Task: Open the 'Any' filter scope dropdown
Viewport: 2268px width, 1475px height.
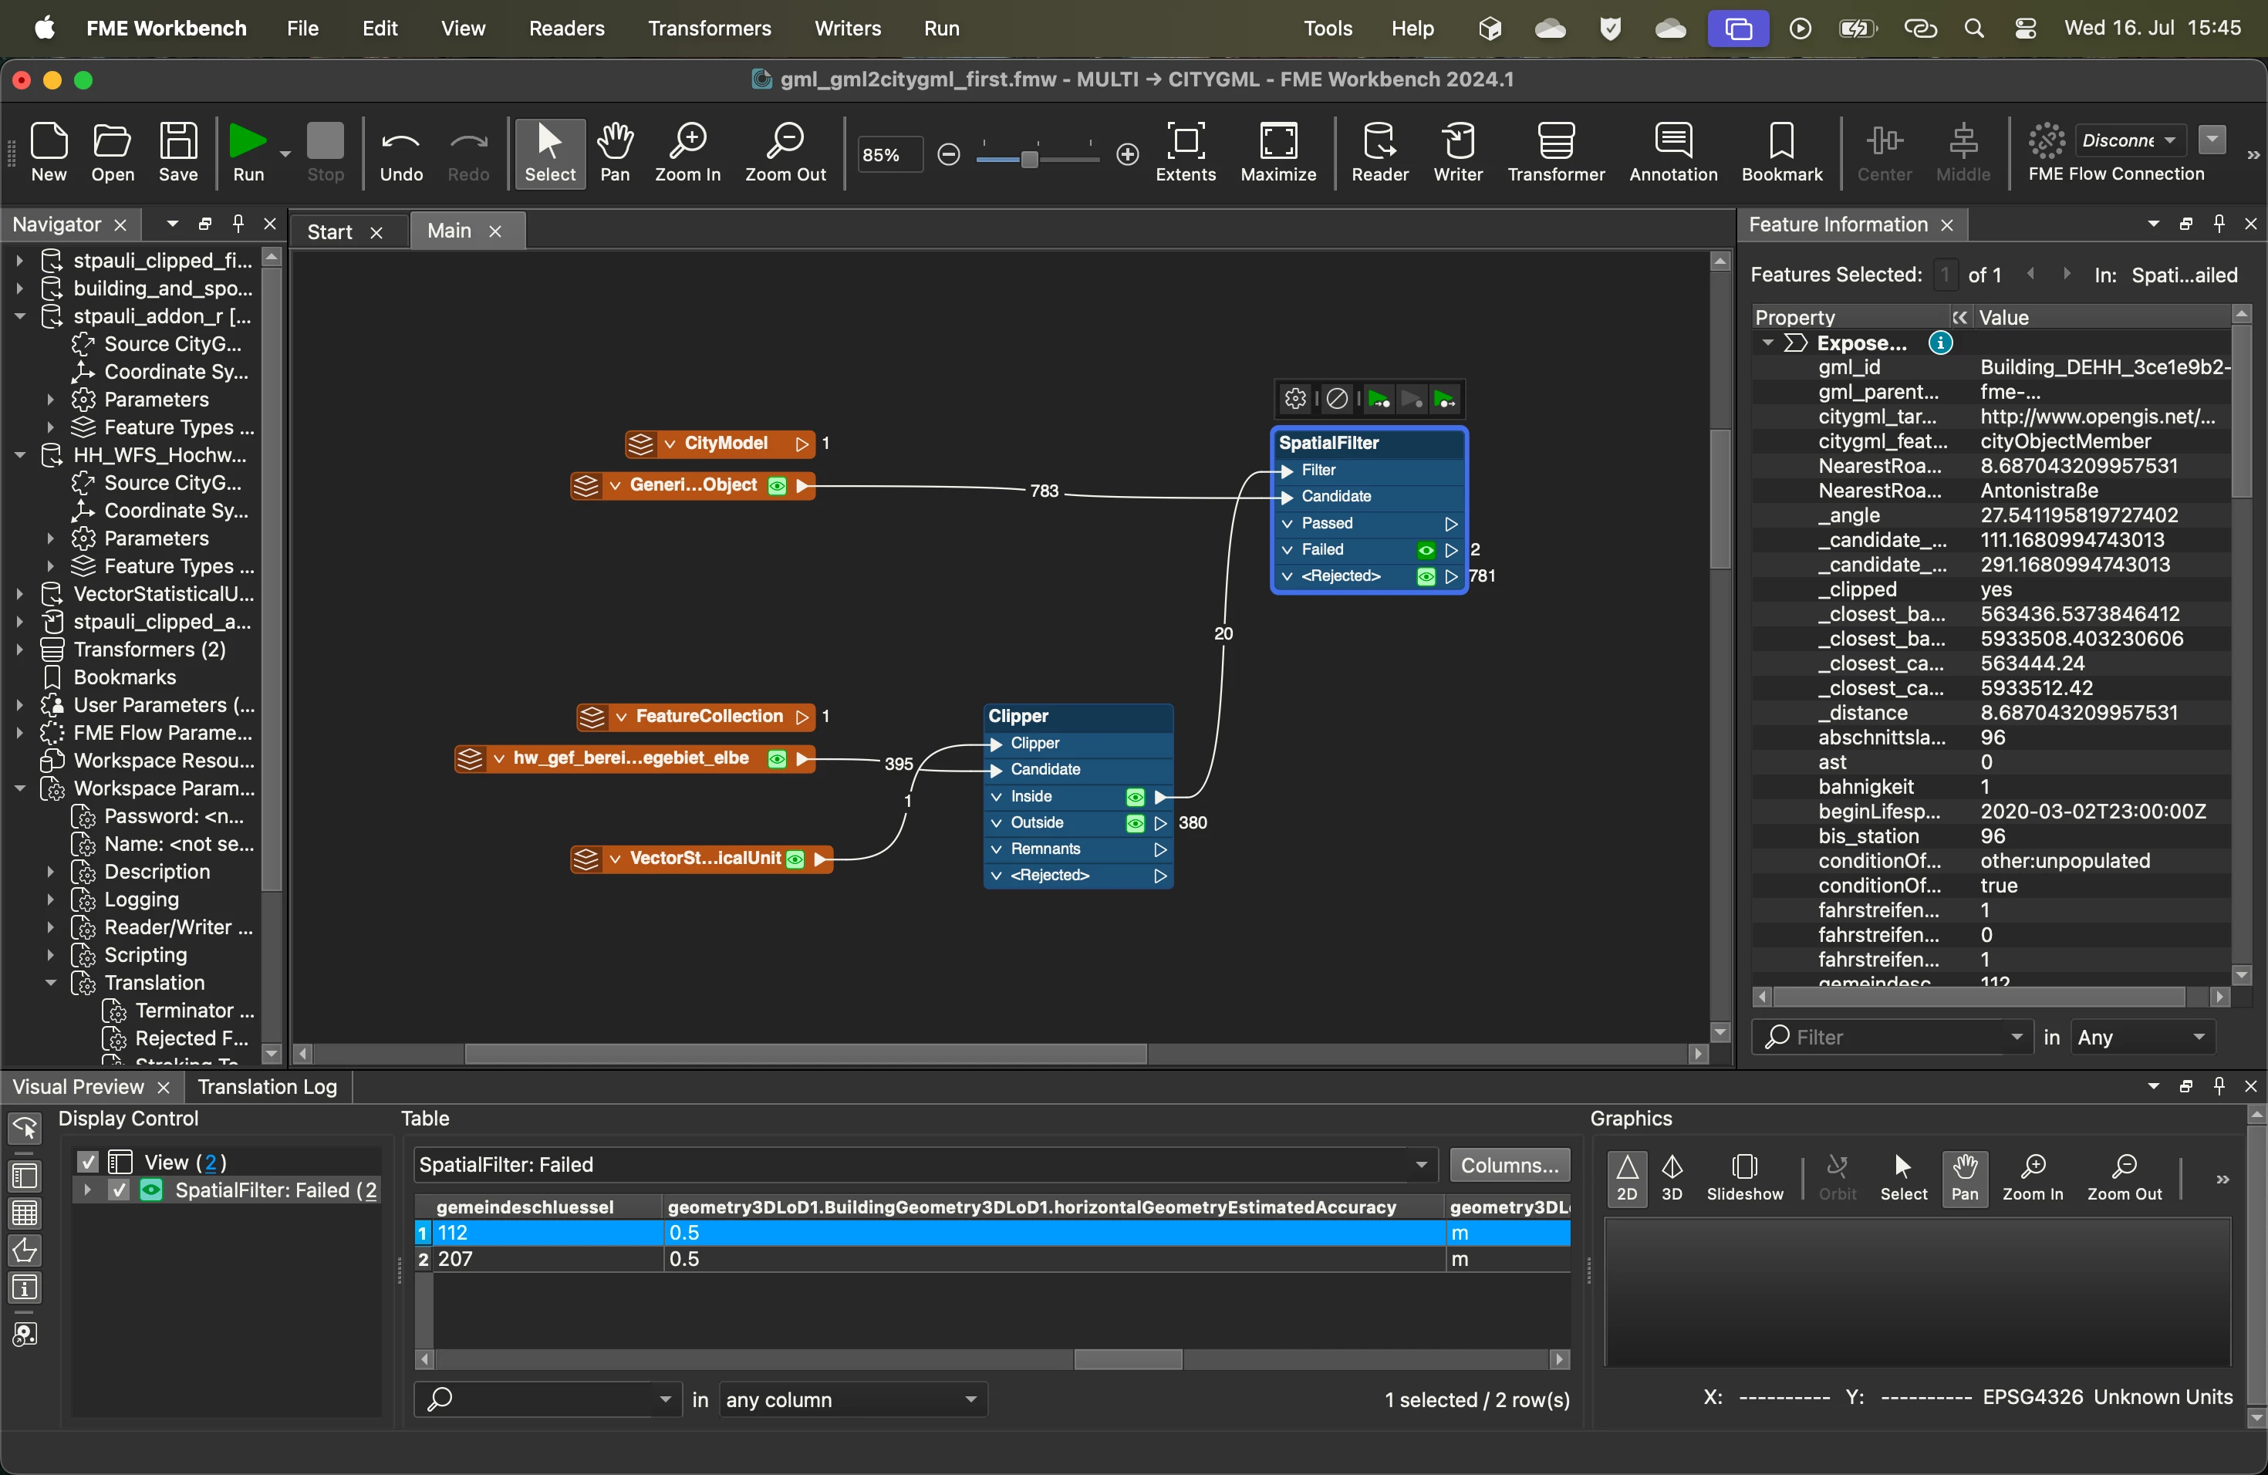Action: [x=2142, y=1037]
